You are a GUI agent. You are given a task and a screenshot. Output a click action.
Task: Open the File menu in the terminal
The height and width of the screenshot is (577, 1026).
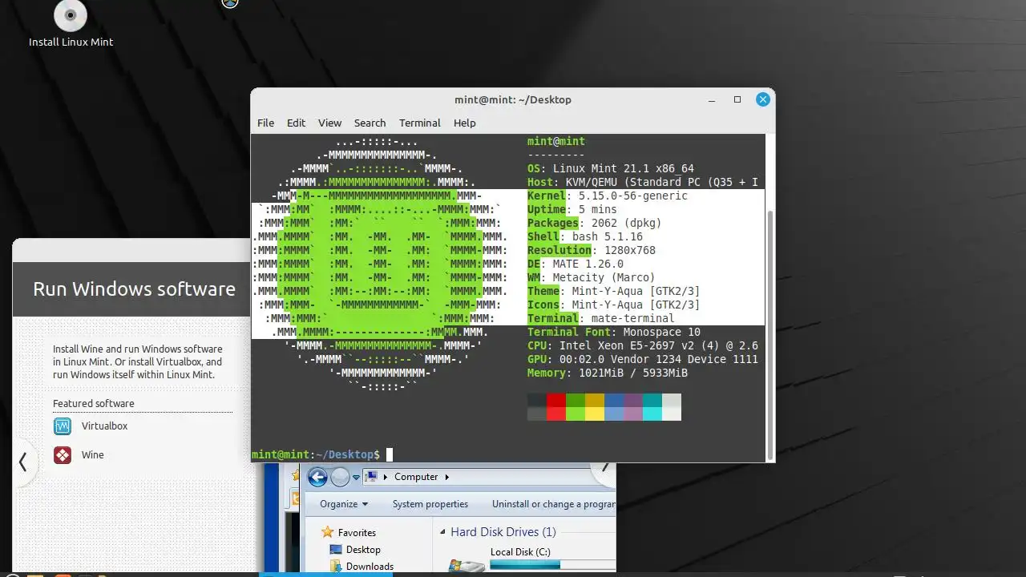tap(265, 123)
